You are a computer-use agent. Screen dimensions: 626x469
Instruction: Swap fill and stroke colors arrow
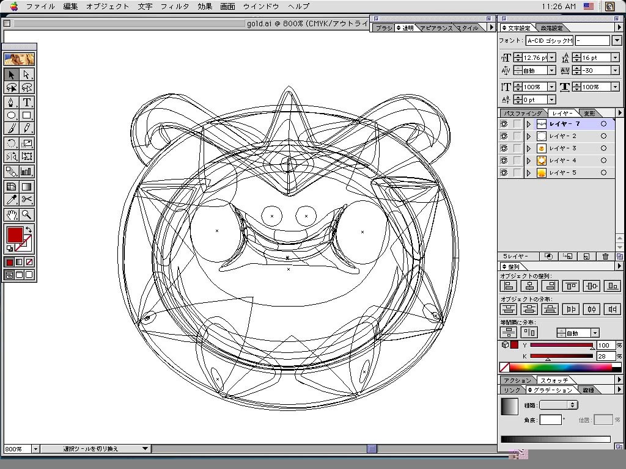tap(29, 230)
